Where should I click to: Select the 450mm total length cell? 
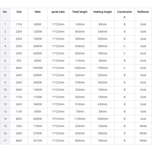point(80,134)
